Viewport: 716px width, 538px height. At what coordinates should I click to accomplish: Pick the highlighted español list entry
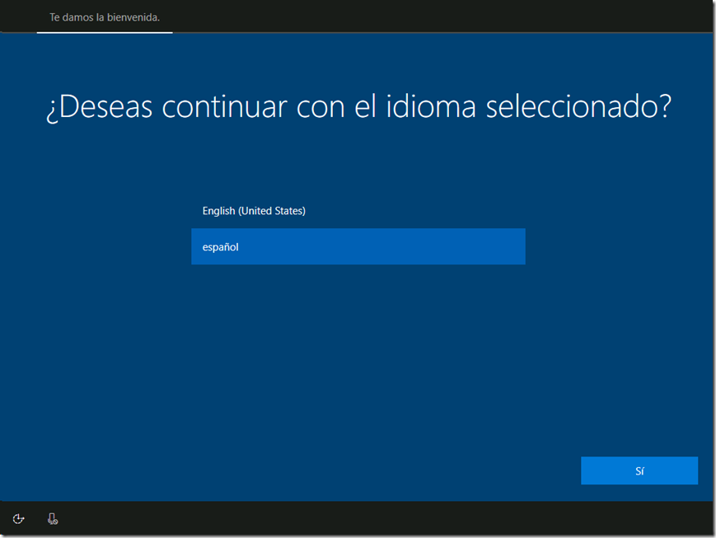(x=358, y=246)
